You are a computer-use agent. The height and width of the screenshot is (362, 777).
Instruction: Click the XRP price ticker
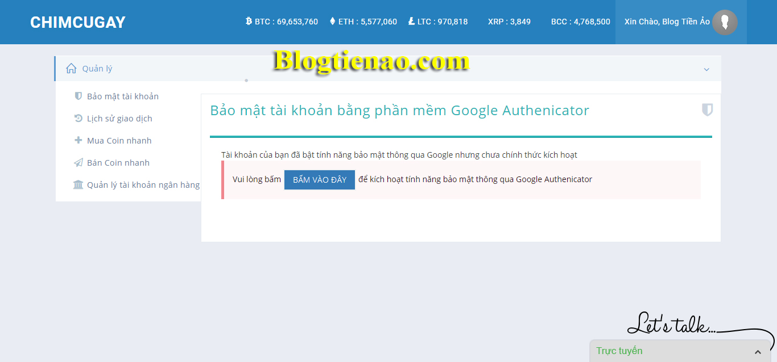point(509,22)
